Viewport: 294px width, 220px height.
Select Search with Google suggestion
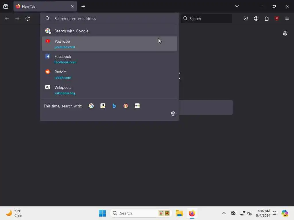pos(109,31)
